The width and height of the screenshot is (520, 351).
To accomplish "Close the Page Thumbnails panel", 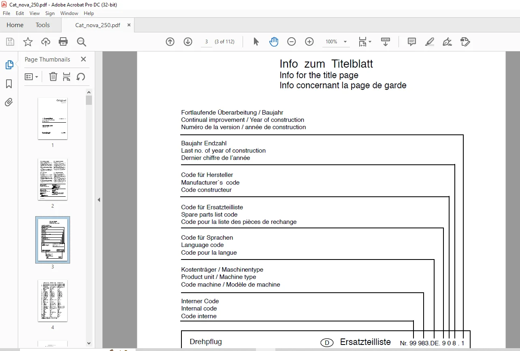I will pyautogui.click(x=83, y=59).
